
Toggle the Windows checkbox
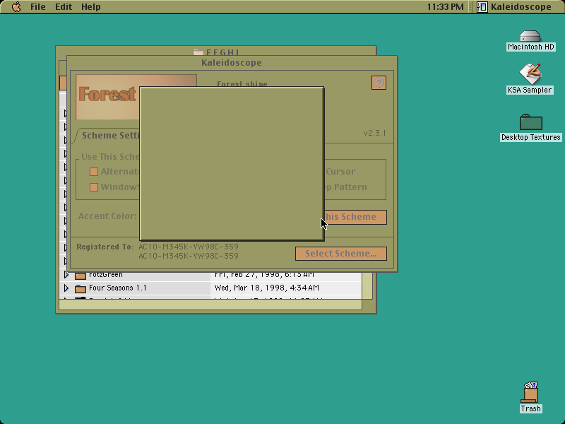pos(94,187)
